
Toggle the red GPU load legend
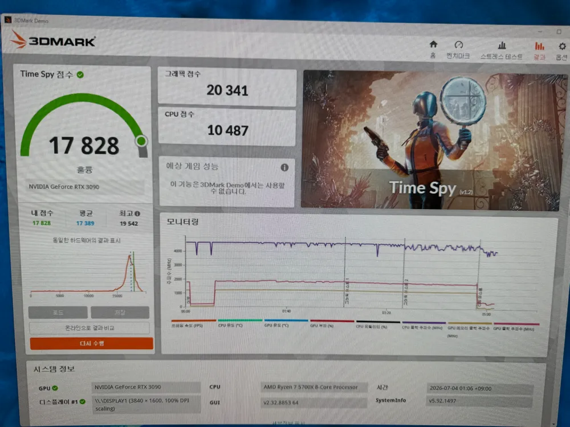[332, 323]
